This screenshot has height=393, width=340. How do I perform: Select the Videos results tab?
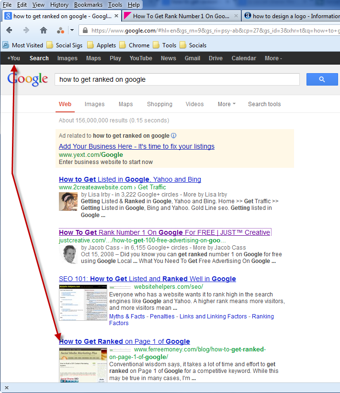click(x=194, y=104)
